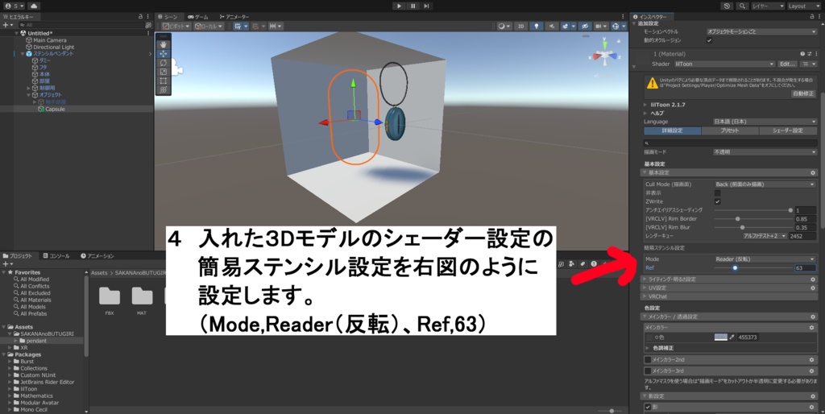Image resolution: width=825 pixels, height=414 pixels.
Task: Click the Step frame button
Action: click(426, 6)
